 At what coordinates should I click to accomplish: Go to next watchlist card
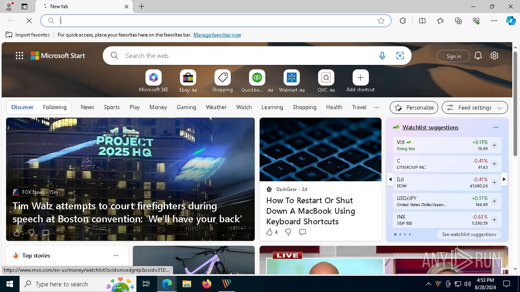click(x=504, y=179)
